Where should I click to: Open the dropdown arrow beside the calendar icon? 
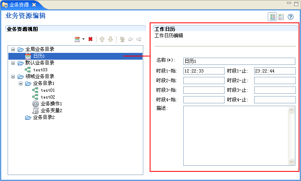[x=83, y=39]
